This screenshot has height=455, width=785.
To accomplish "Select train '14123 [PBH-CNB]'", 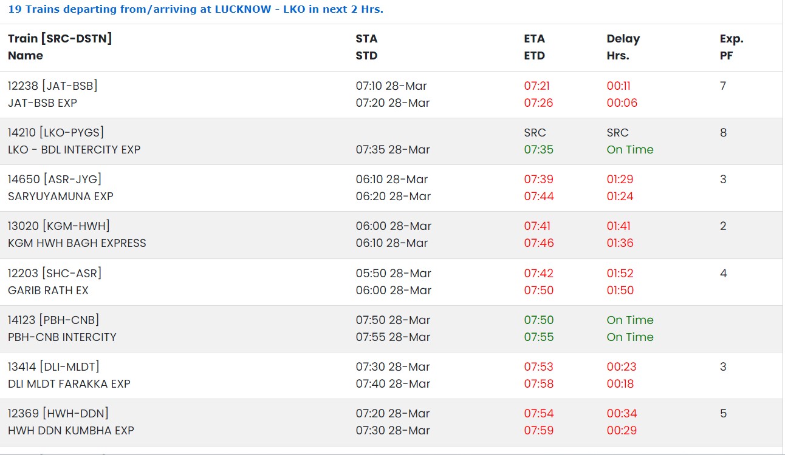I will click(53, 320).
